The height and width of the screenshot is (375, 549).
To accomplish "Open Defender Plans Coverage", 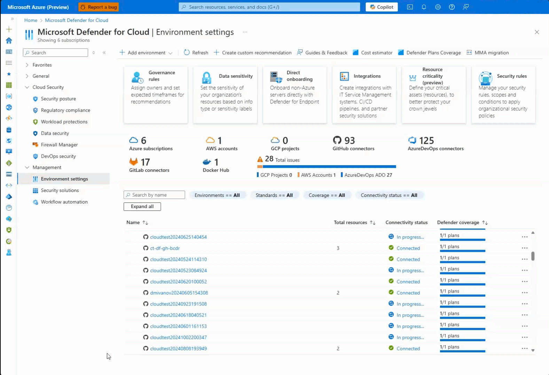I will tap(429, 53).
